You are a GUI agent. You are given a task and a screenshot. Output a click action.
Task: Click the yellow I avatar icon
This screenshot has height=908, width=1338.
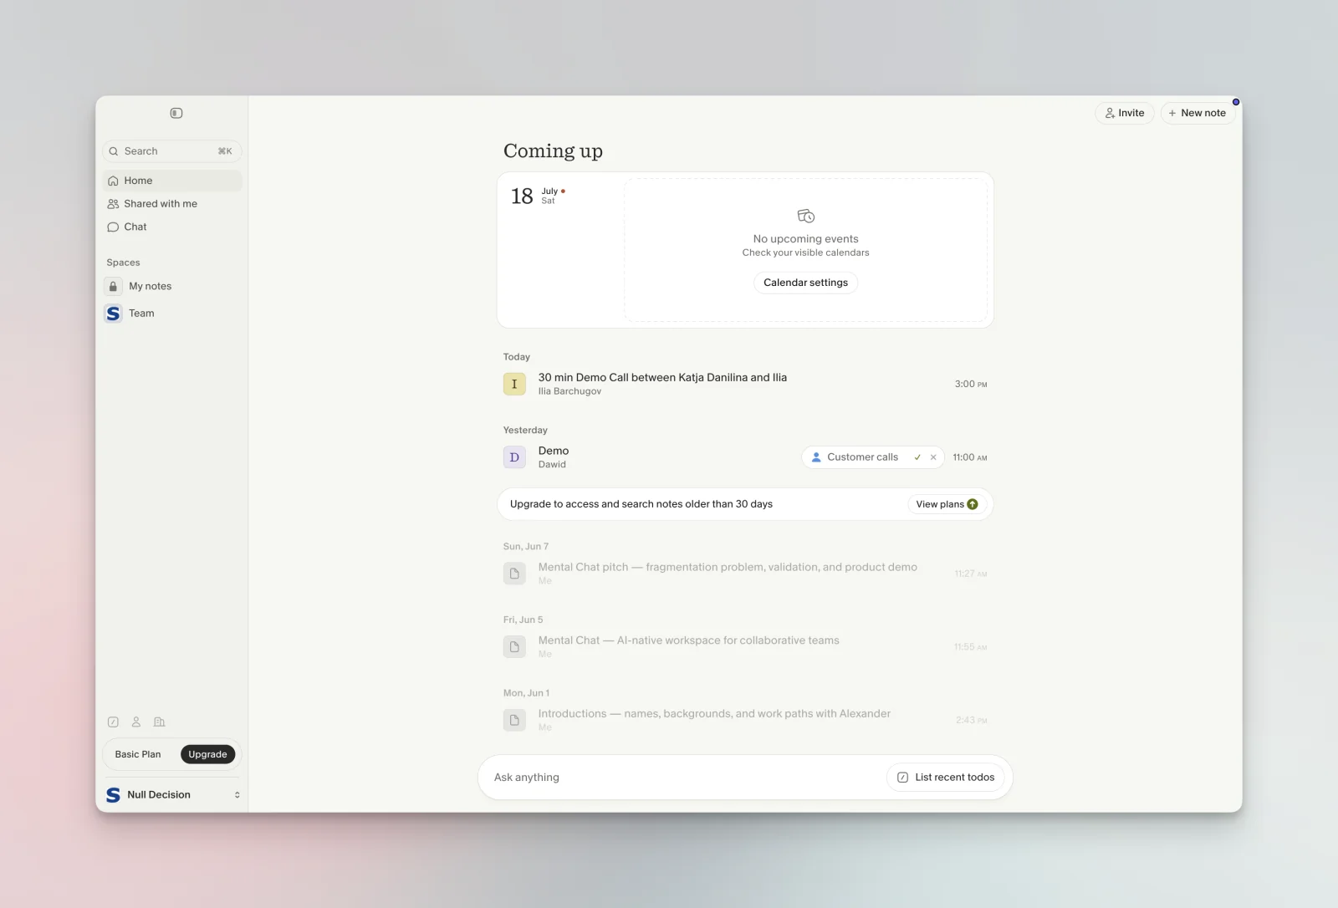514,384
